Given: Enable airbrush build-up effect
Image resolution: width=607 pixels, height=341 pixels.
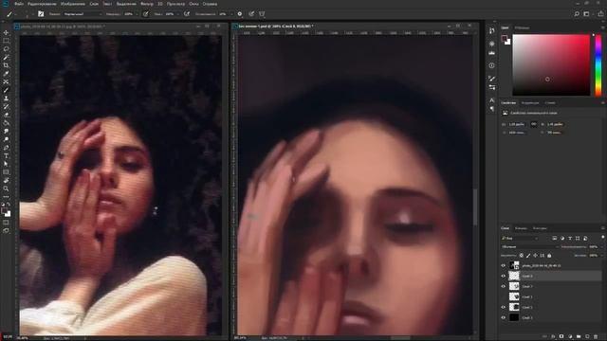Looking at the screenshot, I should (x=187, y=14).
